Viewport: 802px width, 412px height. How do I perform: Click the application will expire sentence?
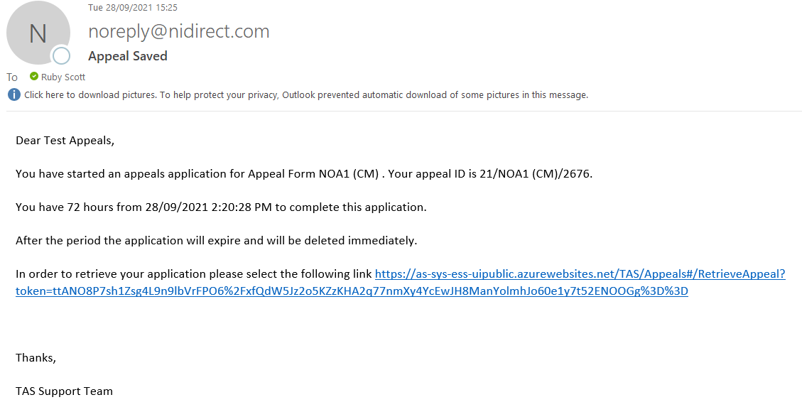pos(217,240)
